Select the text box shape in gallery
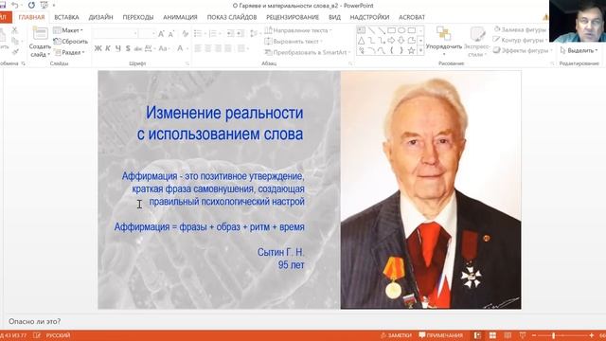The height and width of the screenshot is (341, 606). [361, 30]
